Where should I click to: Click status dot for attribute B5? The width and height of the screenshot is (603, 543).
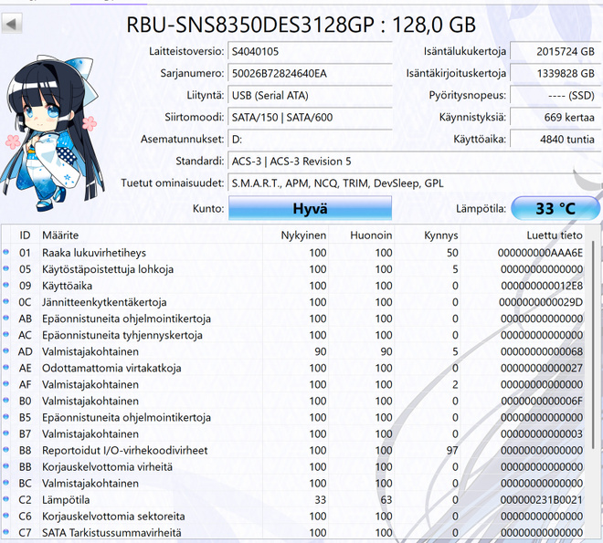[5, 417]
